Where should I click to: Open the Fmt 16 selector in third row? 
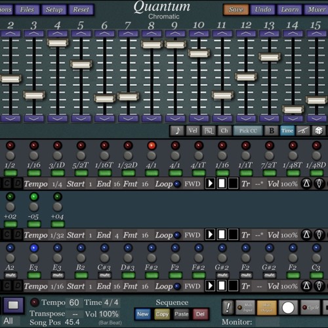tap(145, 286)
